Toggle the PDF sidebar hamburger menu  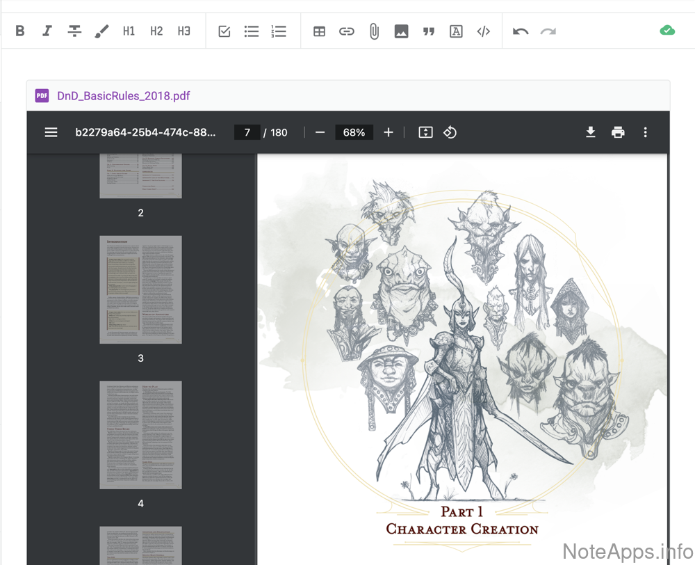click(x=51, y=132)
